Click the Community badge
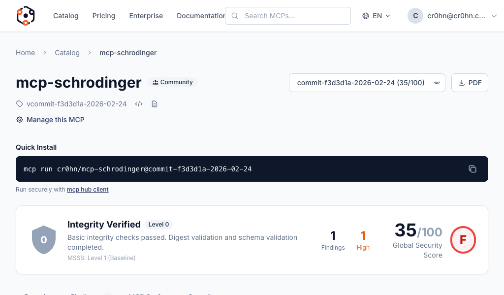504x295 pixels. [173, 82]
